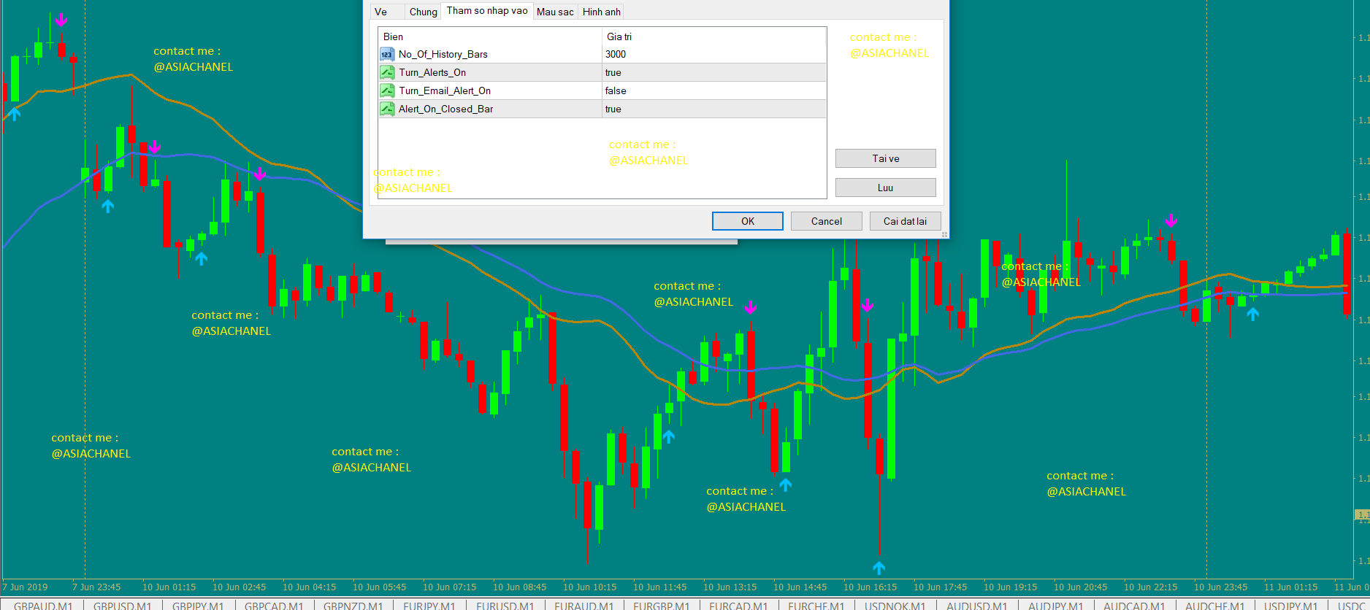Switch to EURUSD,M1 chart tab
The image size is (1370, 610).
coord(505,606)
